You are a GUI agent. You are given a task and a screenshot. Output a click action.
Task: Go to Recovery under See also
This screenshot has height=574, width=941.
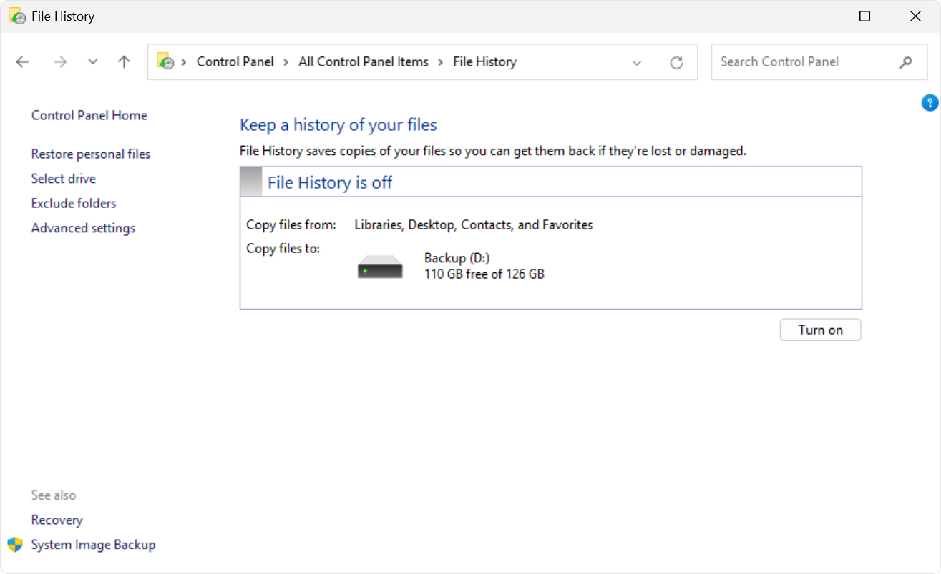tap(57, 520)
